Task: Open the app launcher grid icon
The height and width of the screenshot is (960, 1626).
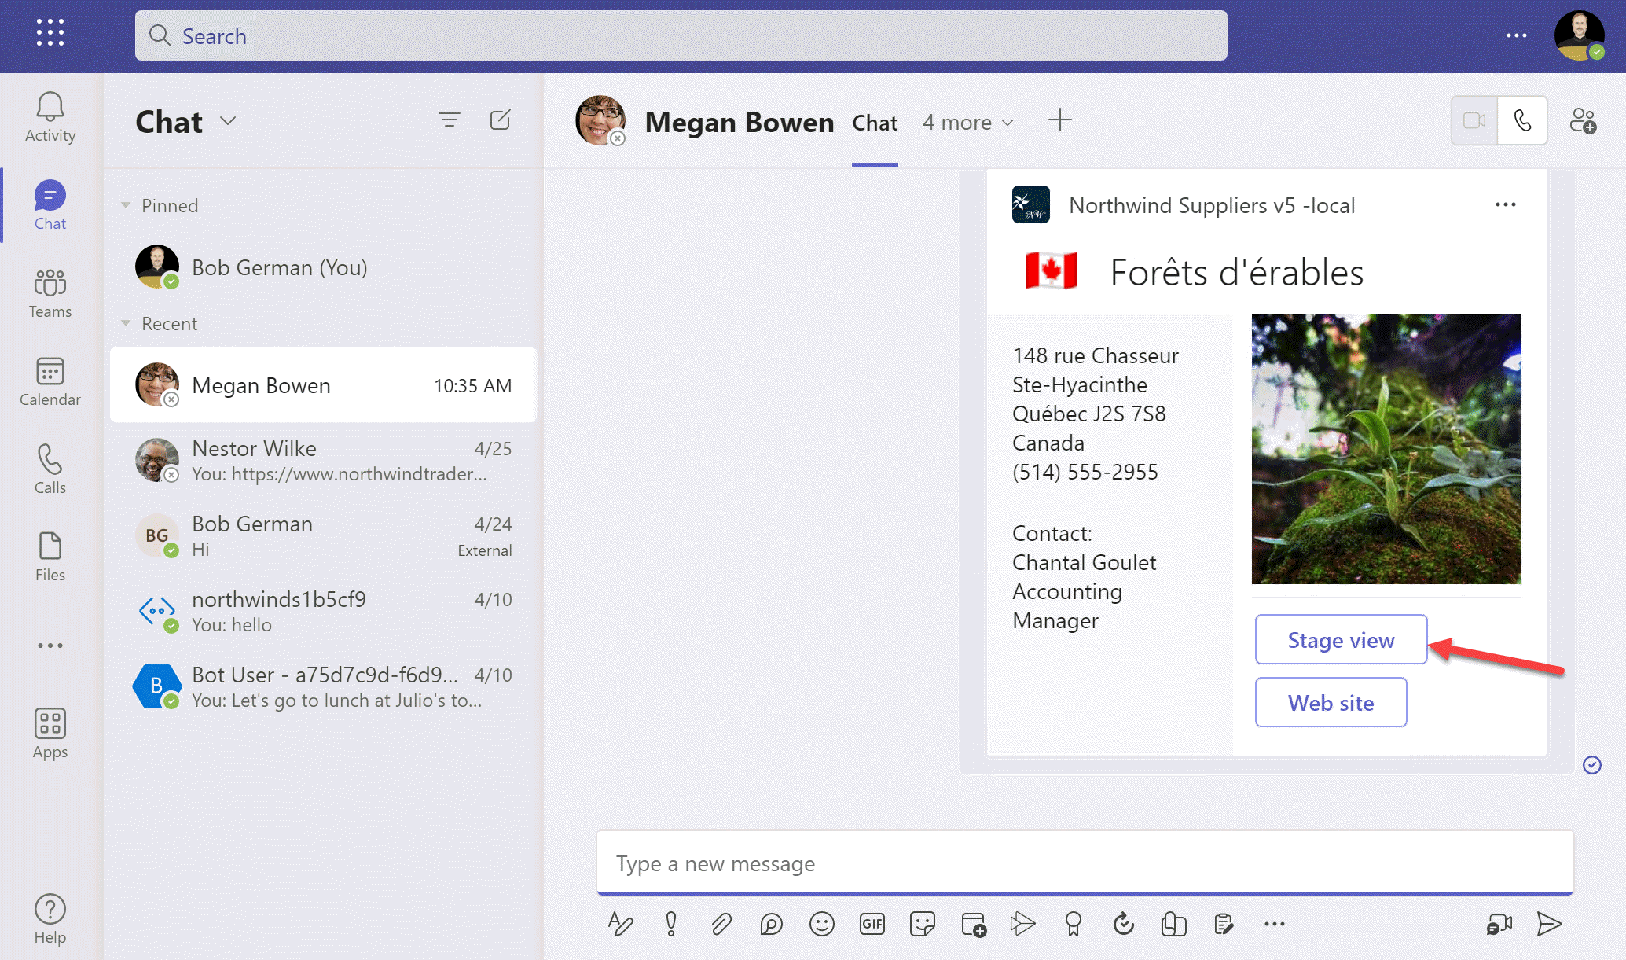Action: (50, 33)
